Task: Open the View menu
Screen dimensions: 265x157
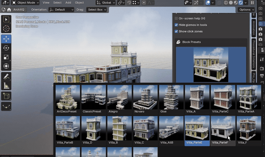Action: tap(46, 3)
